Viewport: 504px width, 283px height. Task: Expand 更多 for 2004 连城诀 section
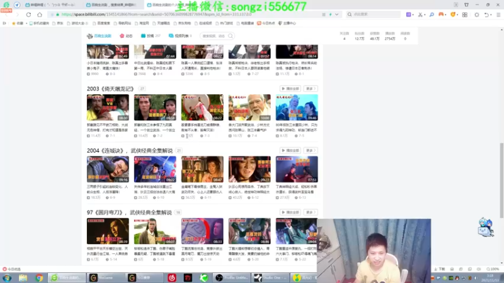(x=310, y=150)
